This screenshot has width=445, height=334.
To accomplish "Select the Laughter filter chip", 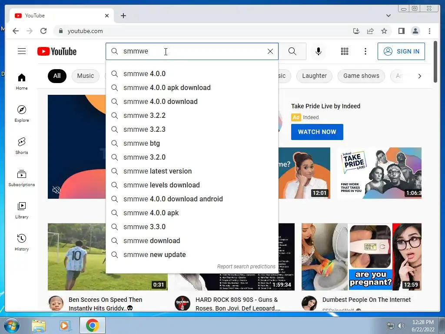I will pos(314,76).
